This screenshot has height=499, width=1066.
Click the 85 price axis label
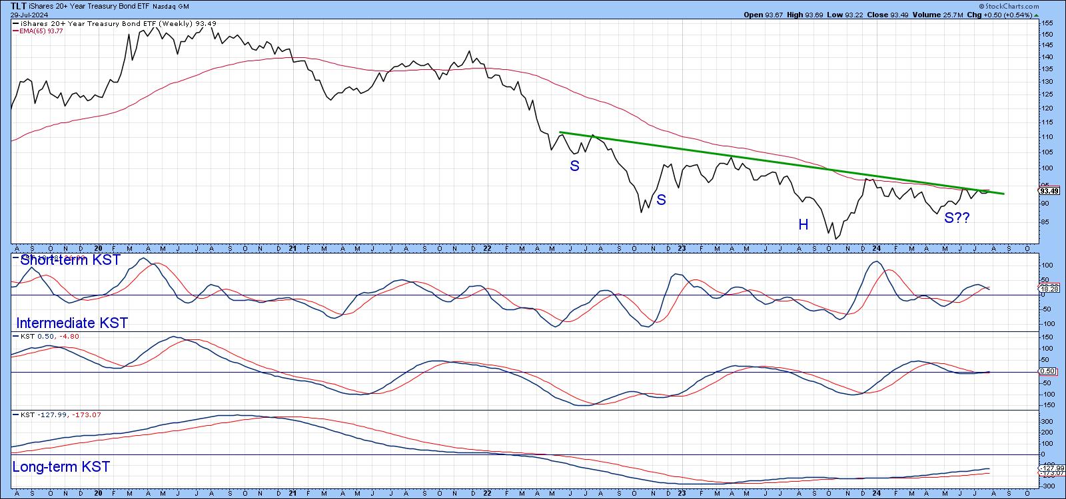(1045, 222)
